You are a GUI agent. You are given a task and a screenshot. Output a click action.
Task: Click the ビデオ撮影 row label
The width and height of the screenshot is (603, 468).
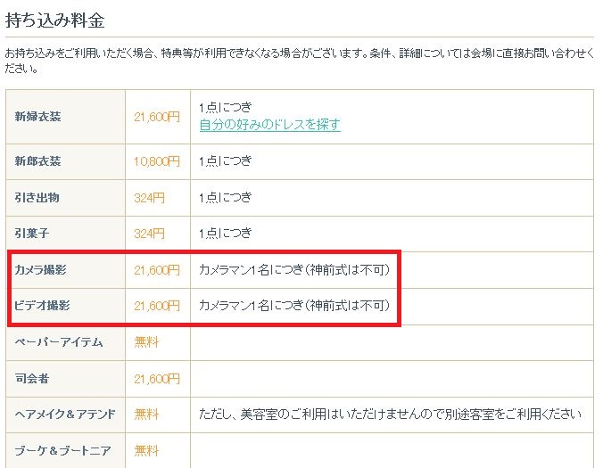43,306
